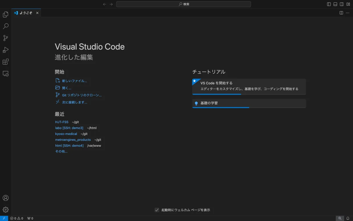
Task: Click the branch icon beside Git リポジトリ
Action: click(x=58, y=95)
